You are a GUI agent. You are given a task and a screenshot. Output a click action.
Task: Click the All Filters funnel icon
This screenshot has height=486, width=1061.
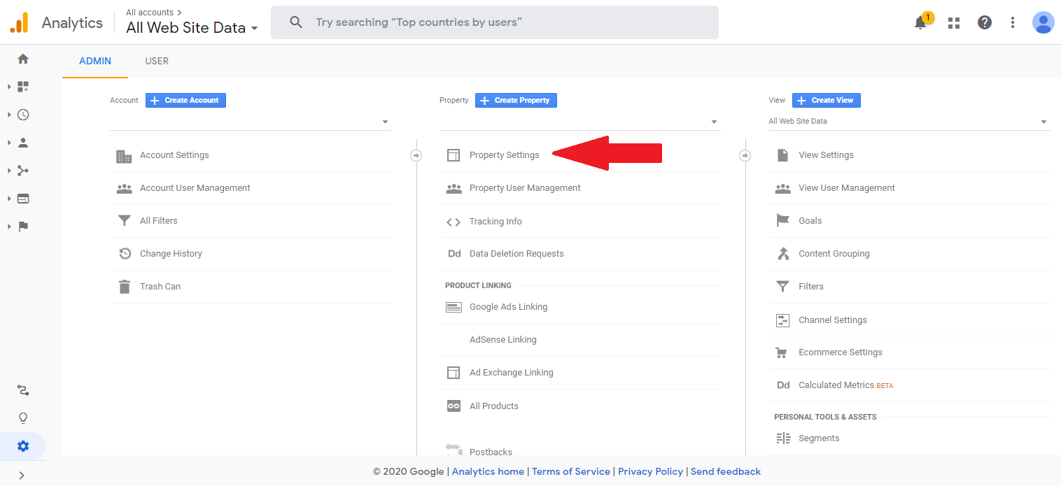pyautogui.click(x=125, y=221)
